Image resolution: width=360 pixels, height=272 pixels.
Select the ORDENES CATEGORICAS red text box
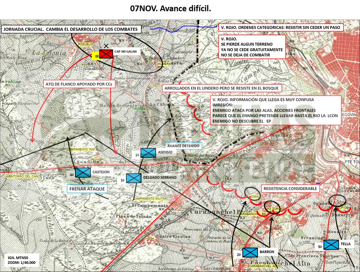coord(281,27)
